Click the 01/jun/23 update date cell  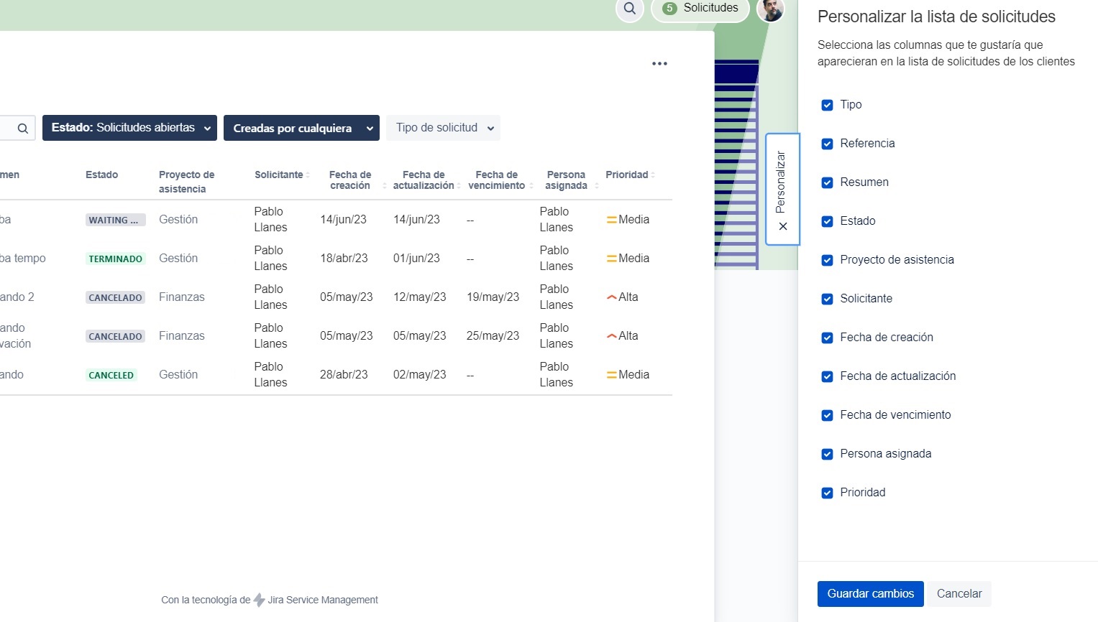tap(416, 259)
